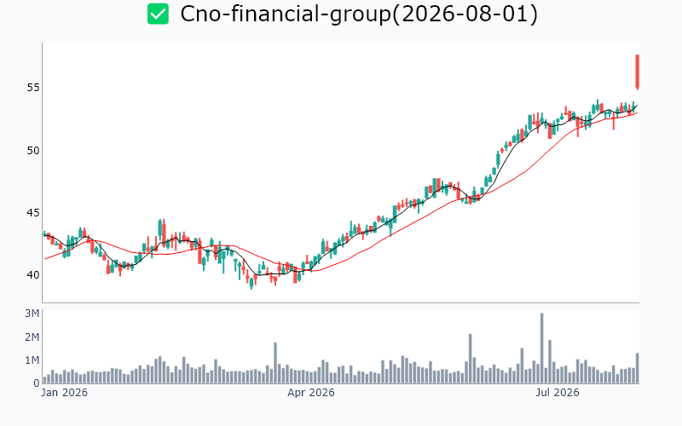Click the 45 price axis label
The height and width of the screenshot is (426, 682).
tap(33, 213)
